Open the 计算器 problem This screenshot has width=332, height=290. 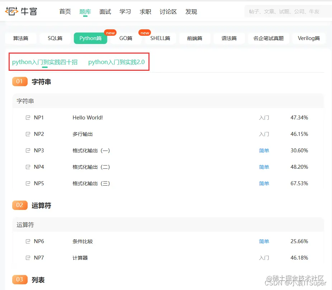(80, 258)
